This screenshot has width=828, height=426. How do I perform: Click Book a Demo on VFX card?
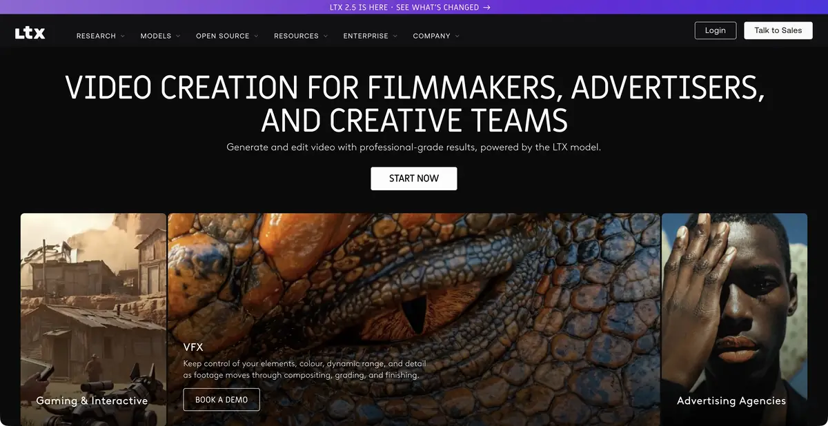[221, 400]
